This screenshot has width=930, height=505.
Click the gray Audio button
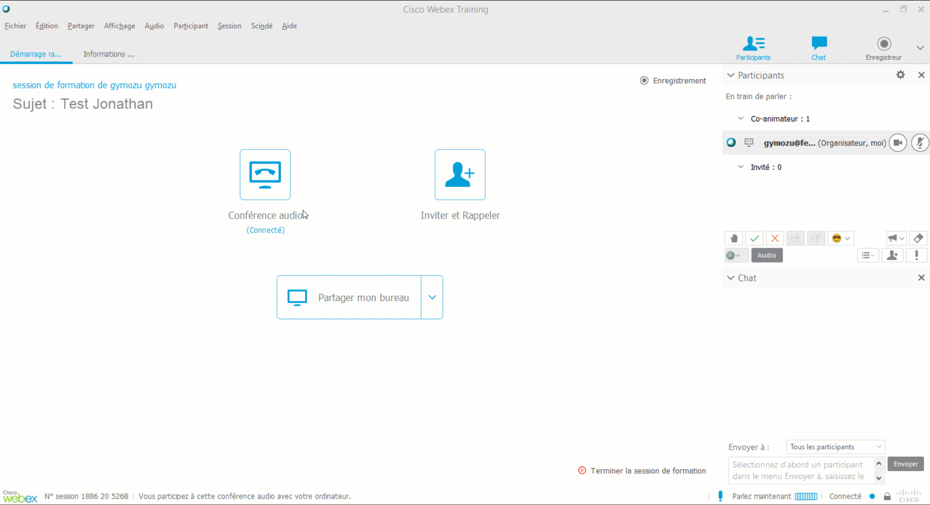[x=767, y=255]
